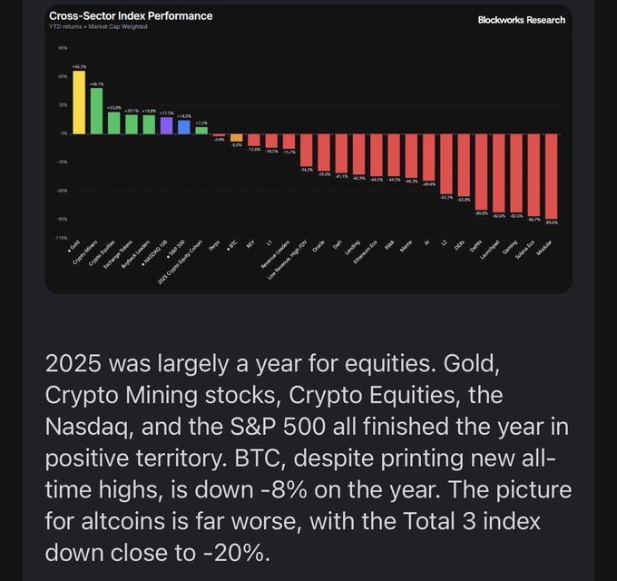Click the Crypto Equities green bar
617x581 pixels.
[x=113, y=123]
